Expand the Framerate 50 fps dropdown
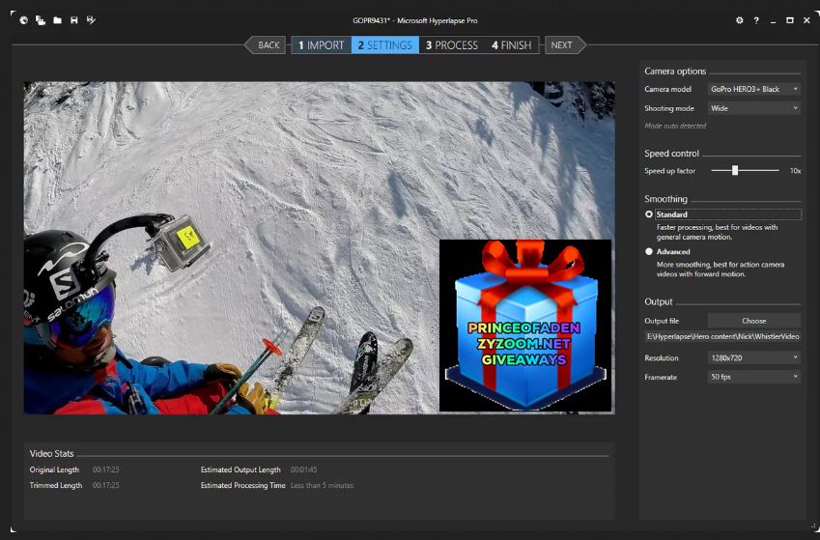 coord(754,377)
